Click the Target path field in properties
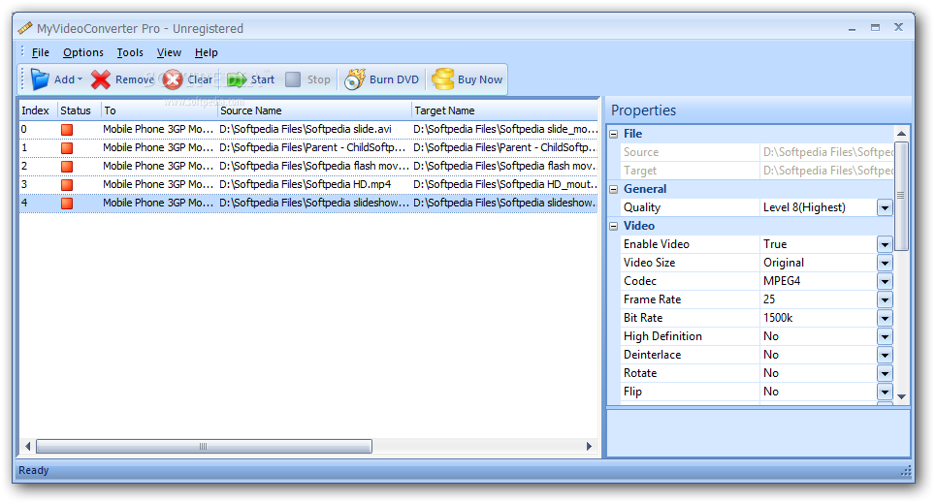This screenshot has height=503, width=935. point(826,171)
